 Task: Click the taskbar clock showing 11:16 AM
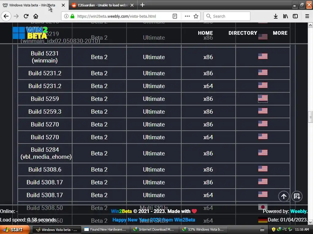302,229
